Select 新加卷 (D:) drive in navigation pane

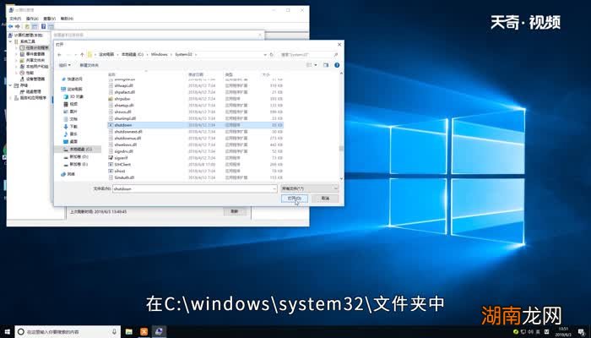click(76, 156)
